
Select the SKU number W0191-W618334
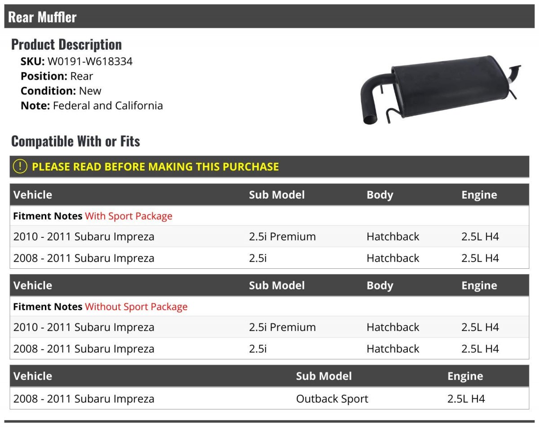pyautogui.click(x=90, y=62)
